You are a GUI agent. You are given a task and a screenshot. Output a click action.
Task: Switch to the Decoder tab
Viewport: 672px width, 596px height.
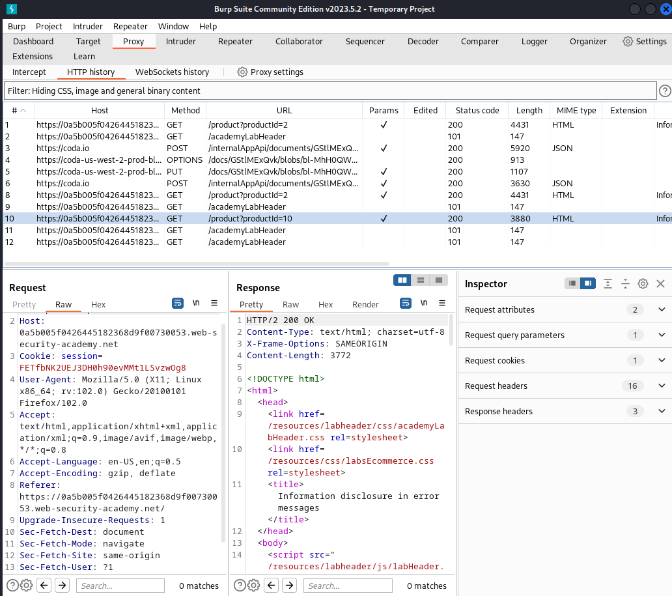[x=423, y=41]
